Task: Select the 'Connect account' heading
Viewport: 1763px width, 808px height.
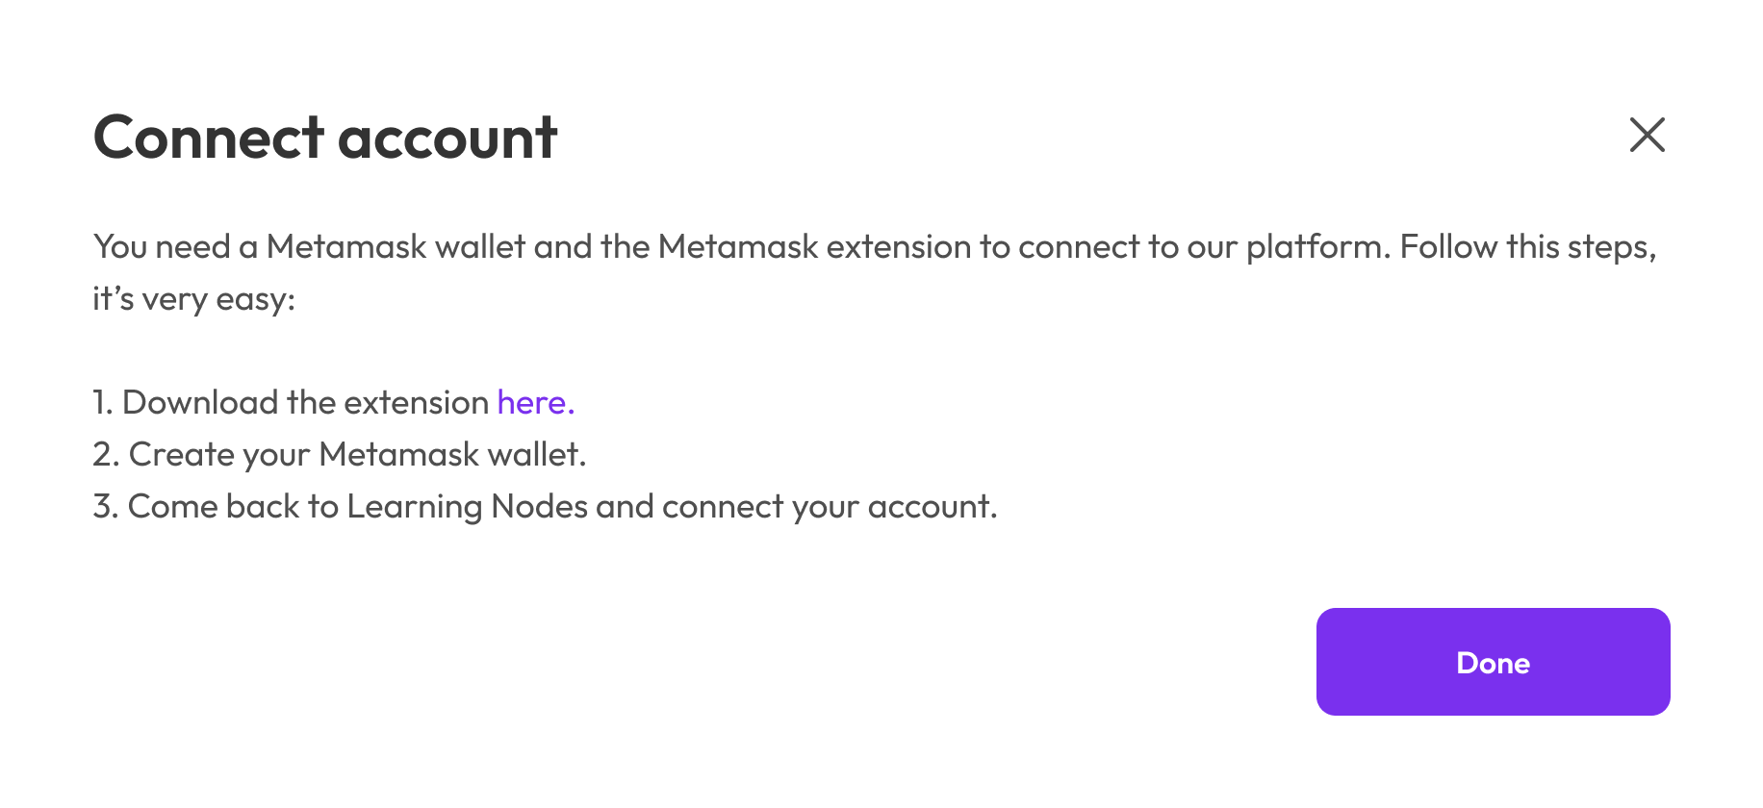Action: pos(325,138)
